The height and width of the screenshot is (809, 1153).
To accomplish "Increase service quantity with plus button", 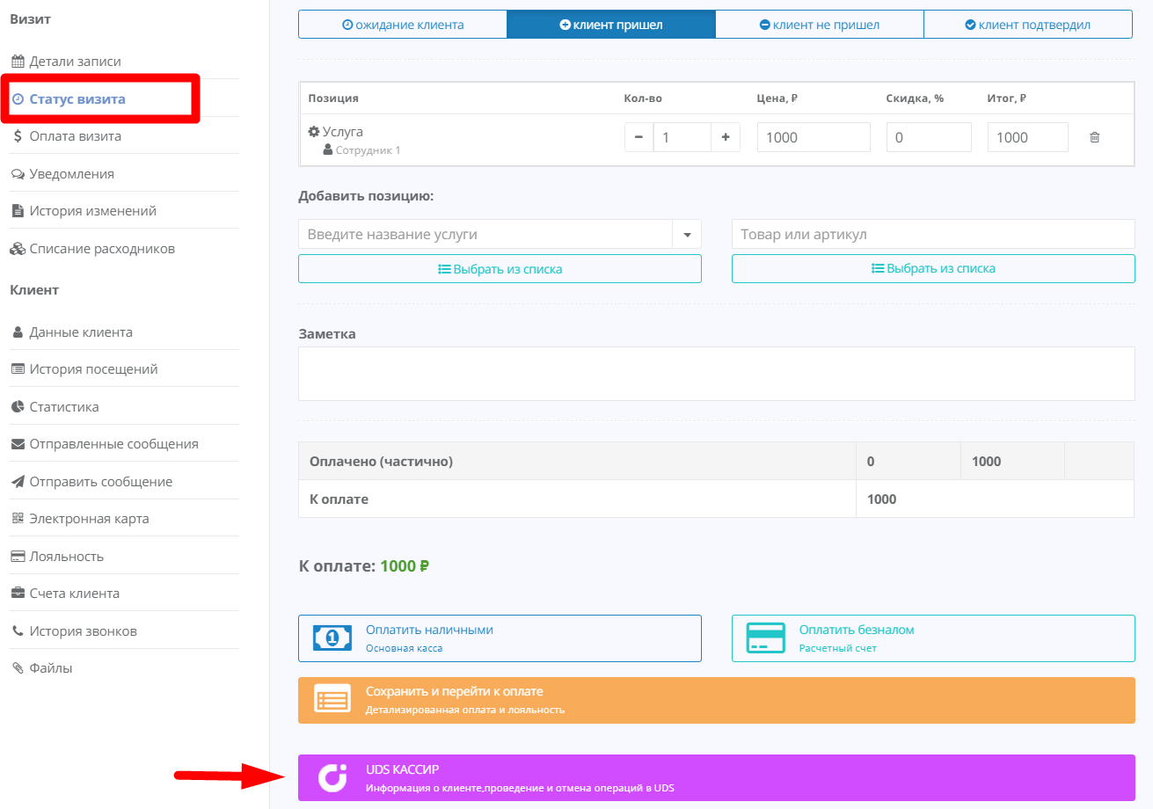I will coord(726,137).
